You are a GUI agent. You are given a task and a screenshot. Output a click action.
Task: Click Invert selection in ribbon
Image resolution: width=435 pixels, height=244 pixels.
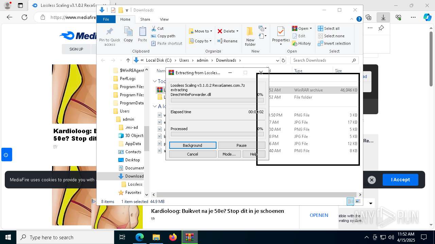[334, 43]
